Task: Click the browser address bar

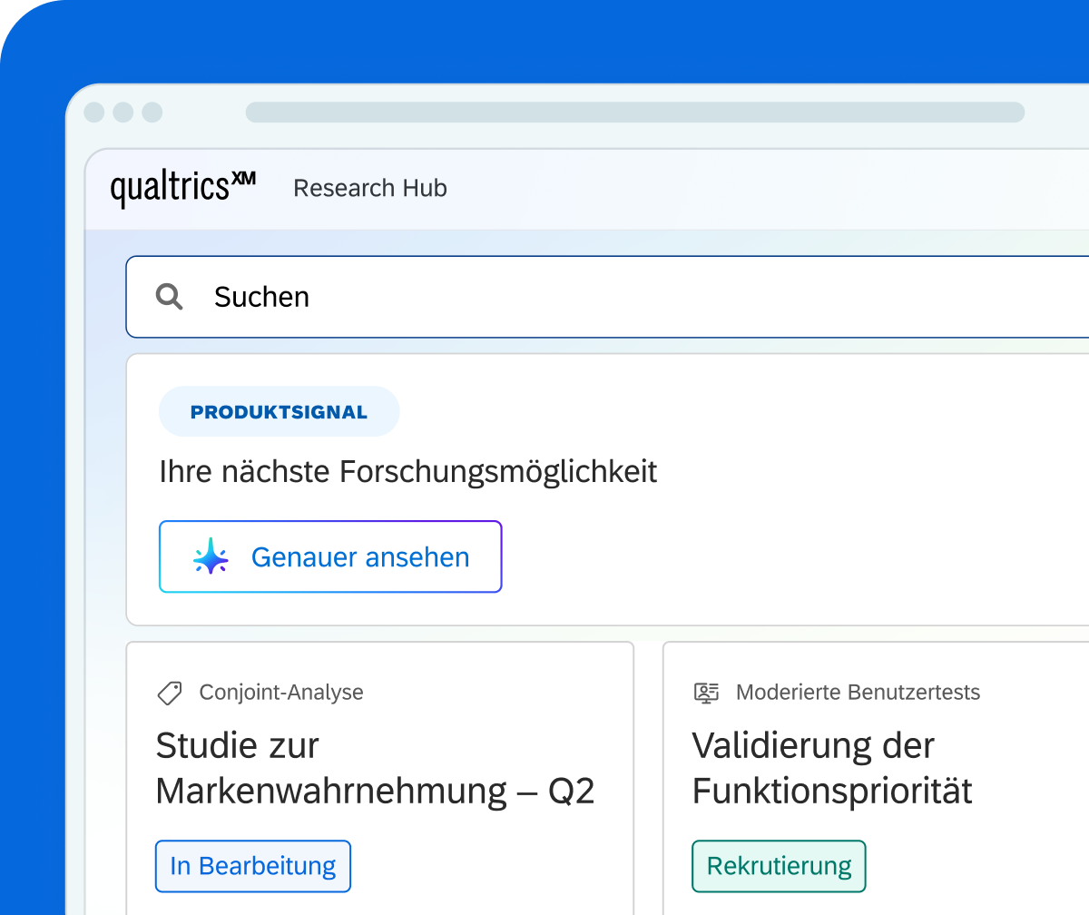Action: tap(635, 113)
